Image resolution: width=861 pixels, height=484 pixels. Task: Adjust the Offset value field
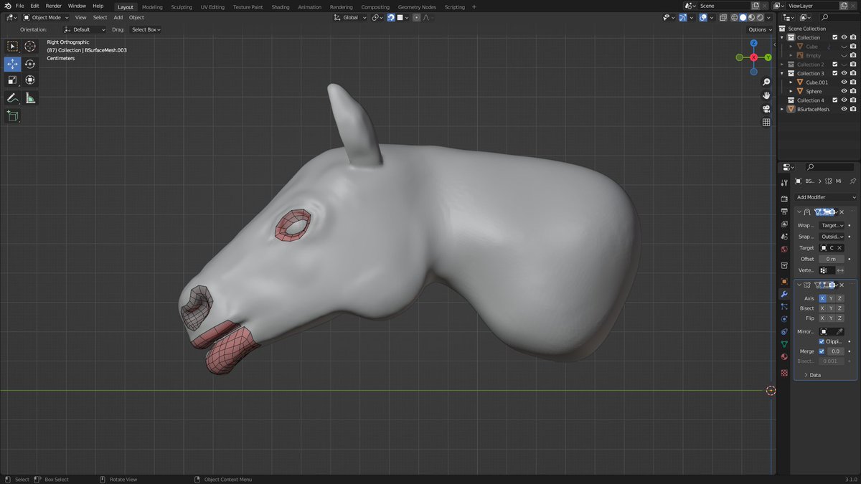[x=830, y=259]
